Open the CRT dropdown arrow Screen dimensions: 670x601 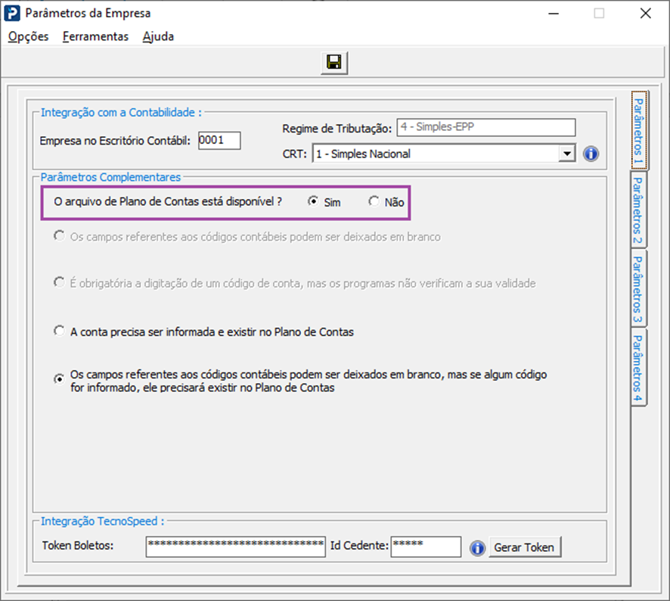pos(566,154)
